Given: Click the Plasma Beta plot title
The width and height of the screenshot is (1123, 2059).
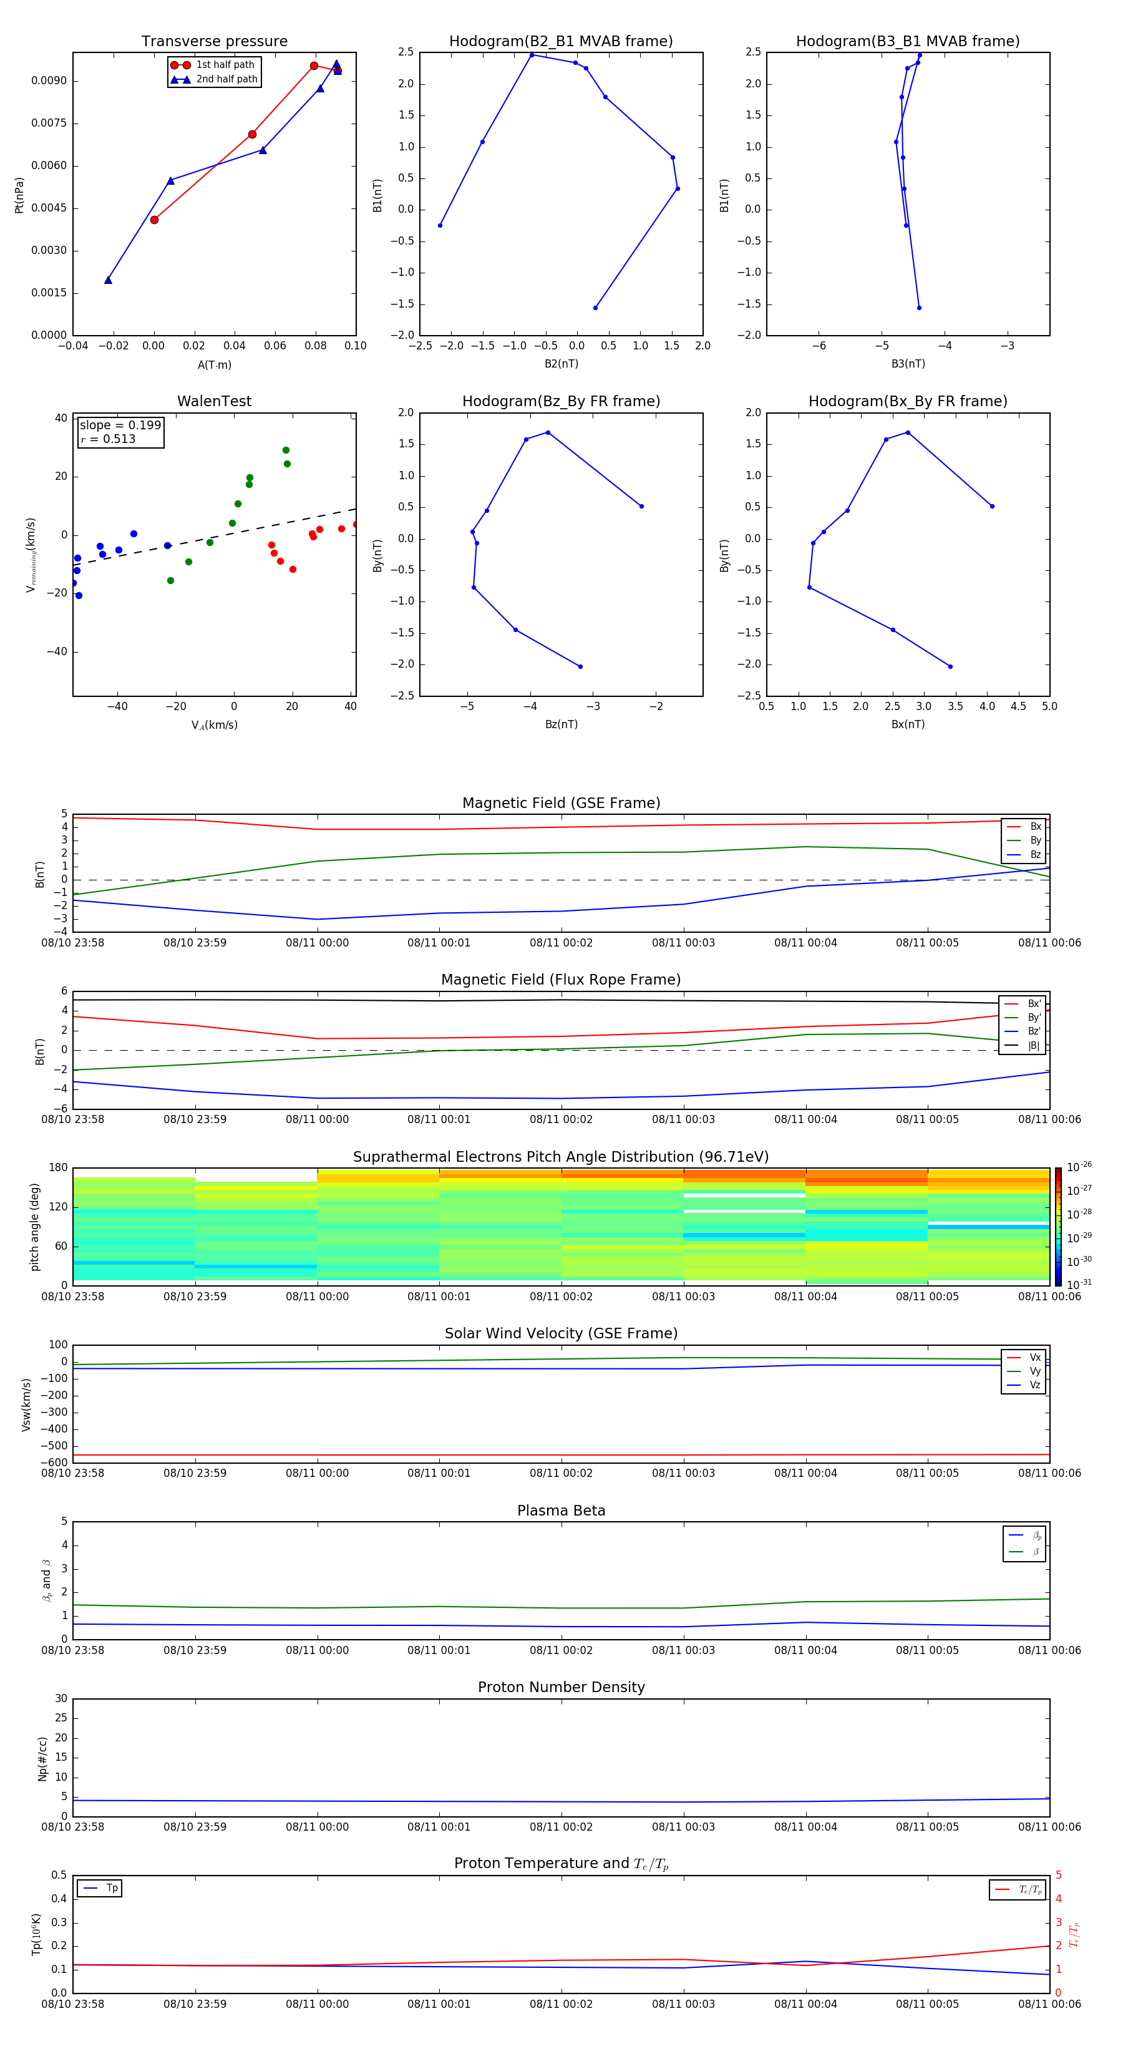Looking at the screenshot, I should [561, 1511].
